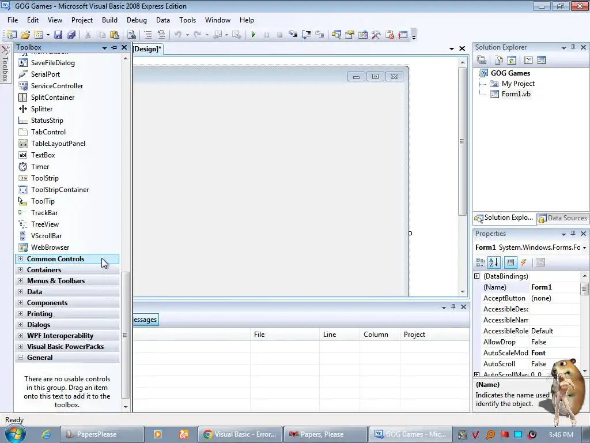This screenshot has width=590, height=443.
Task: Switch to Chrome Visual Basic taskbar window
Action: (x=240, y=434)
